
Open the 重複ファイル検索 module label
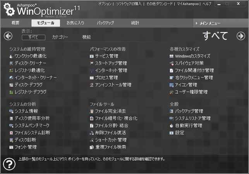point(111,147)
